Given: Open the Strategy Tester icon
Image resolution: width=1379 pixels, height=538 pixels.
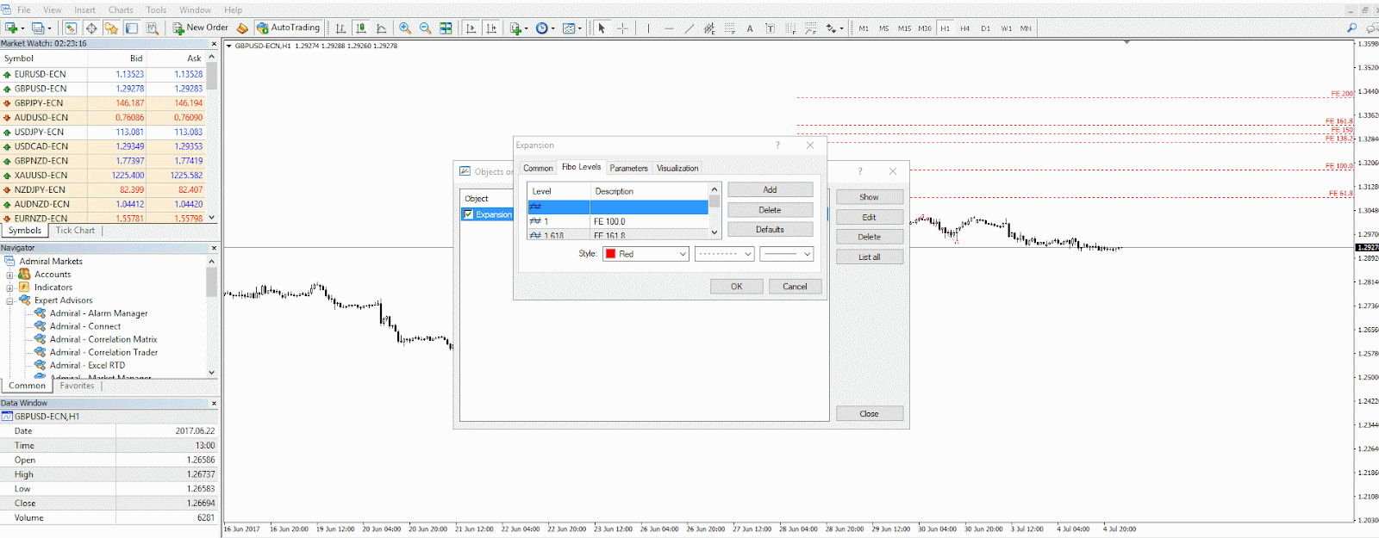Looking at the screenshot, I should [153, 28].
